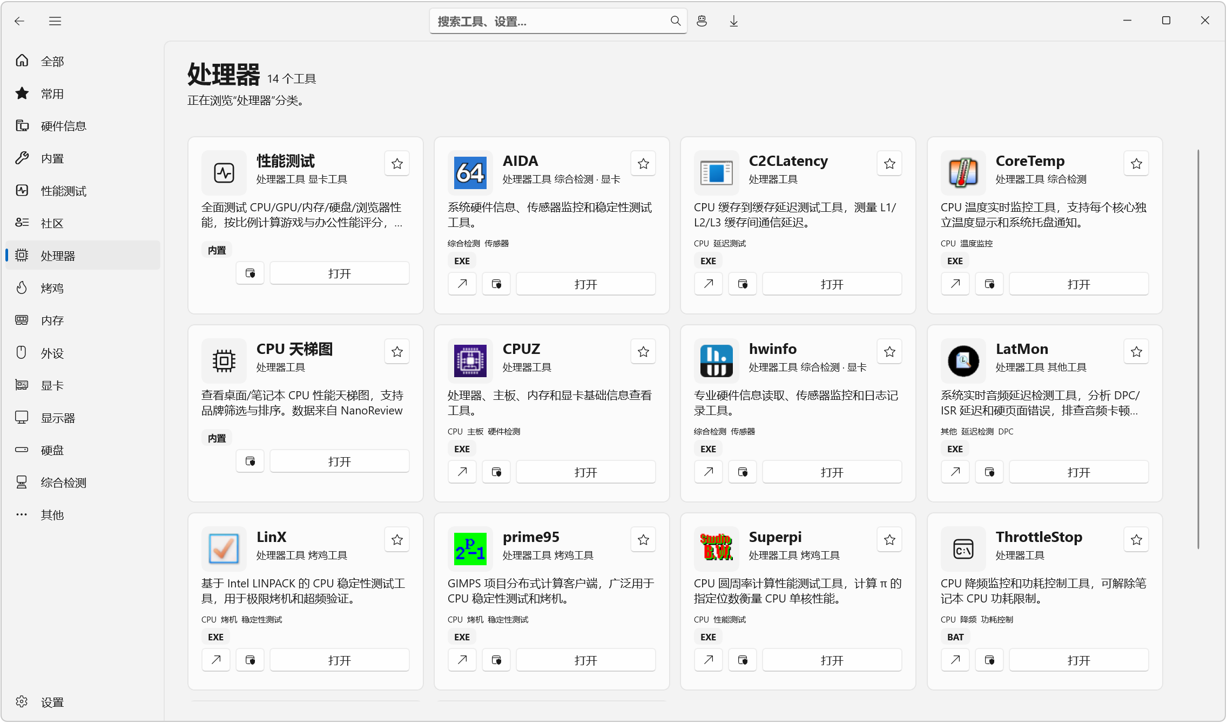Image resolution: width=1227 pixels, height=723 pixels.
Task: Click C2CLatency external-launch arrow icon
Action: coord(709,284)
